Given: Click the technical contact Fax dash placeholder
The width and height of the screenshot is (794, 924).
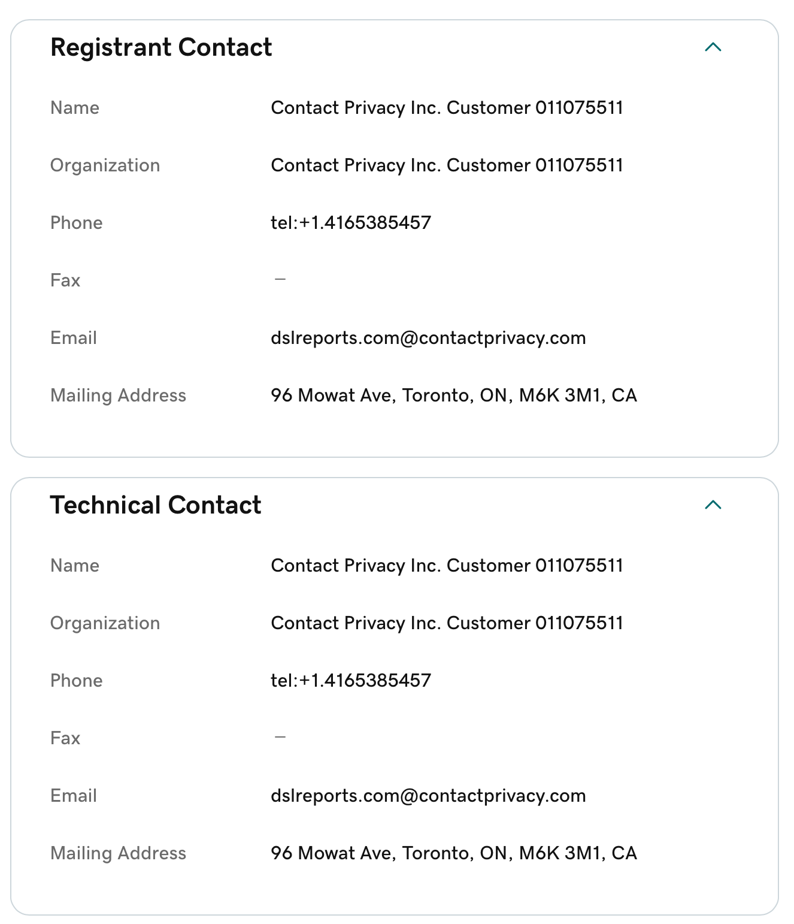Looking at the screenshot, I should point(280,737).
